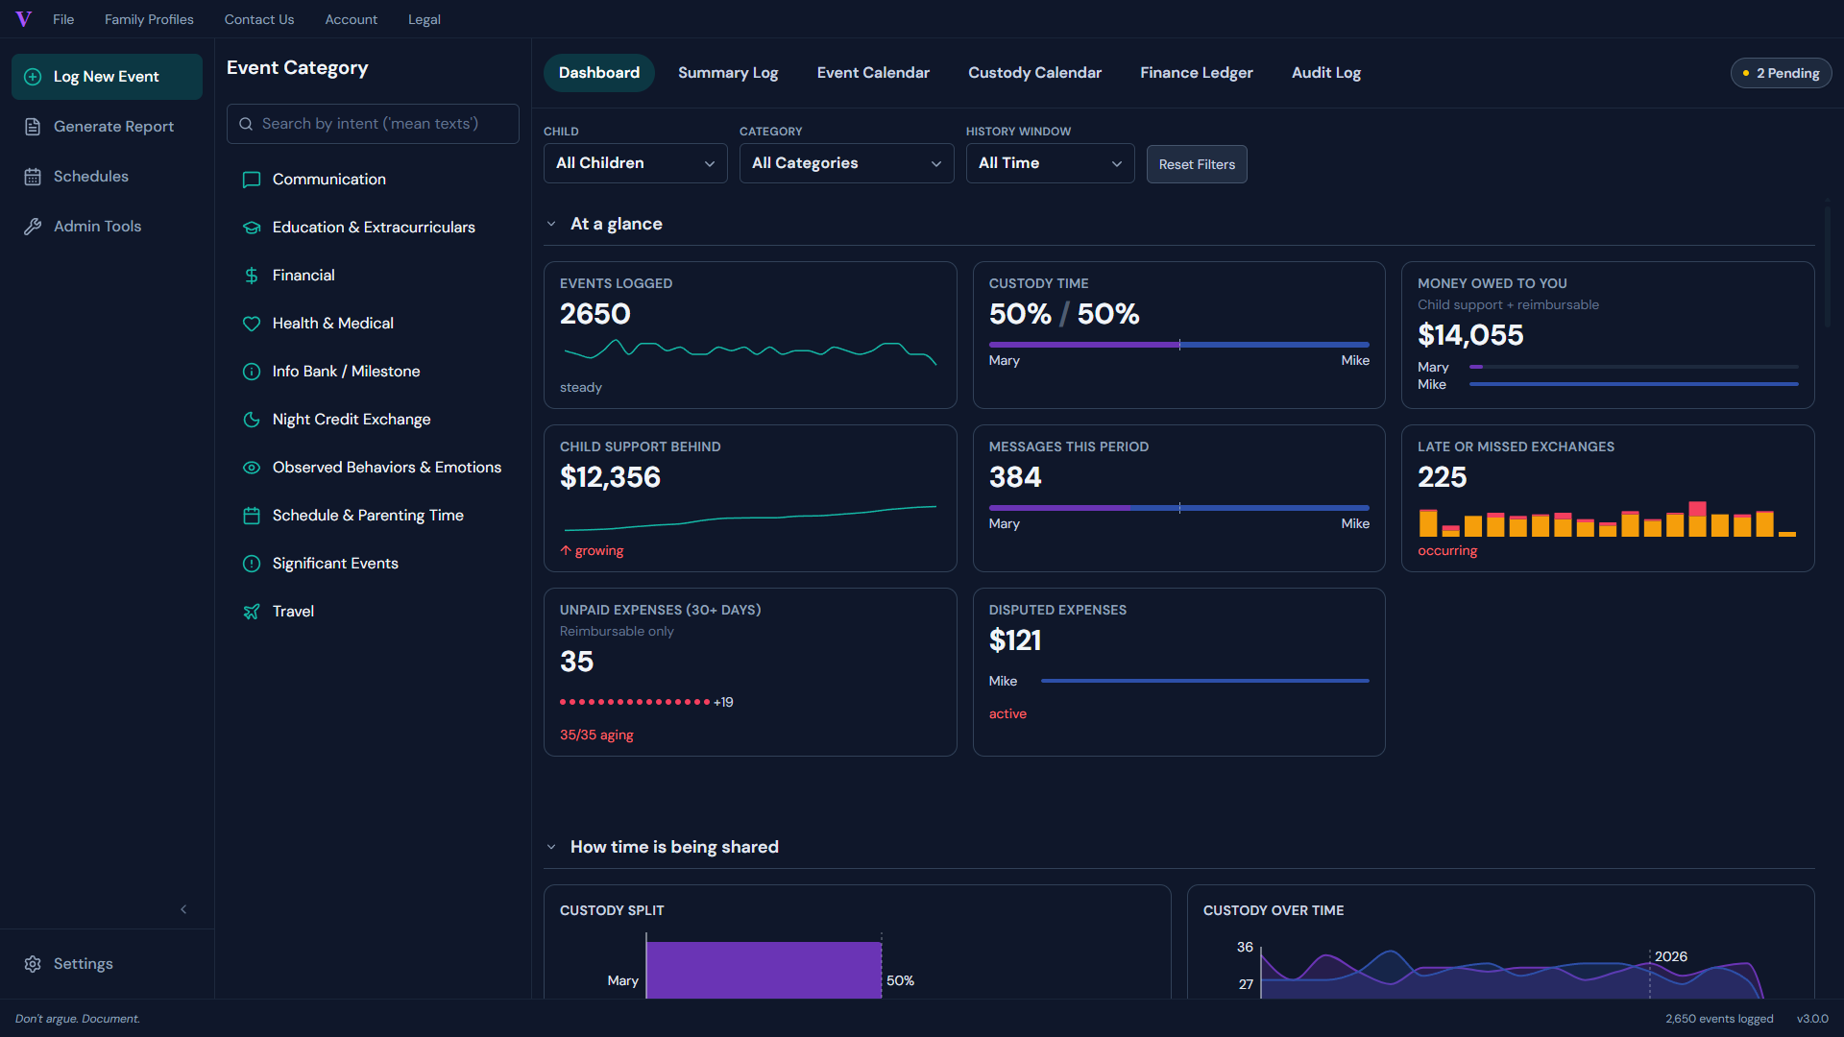Click the plus icon beside Log New Event
The height and width of the screenshot is (1037, 1844).
coord(33,77)
